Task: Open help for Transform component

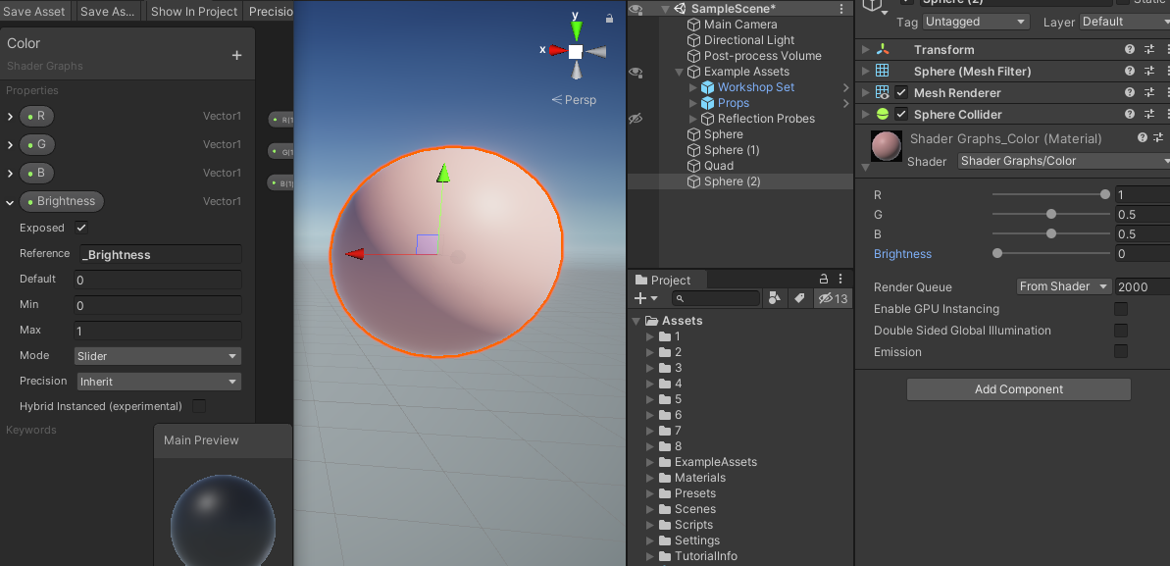Action: coord(1131,49)
